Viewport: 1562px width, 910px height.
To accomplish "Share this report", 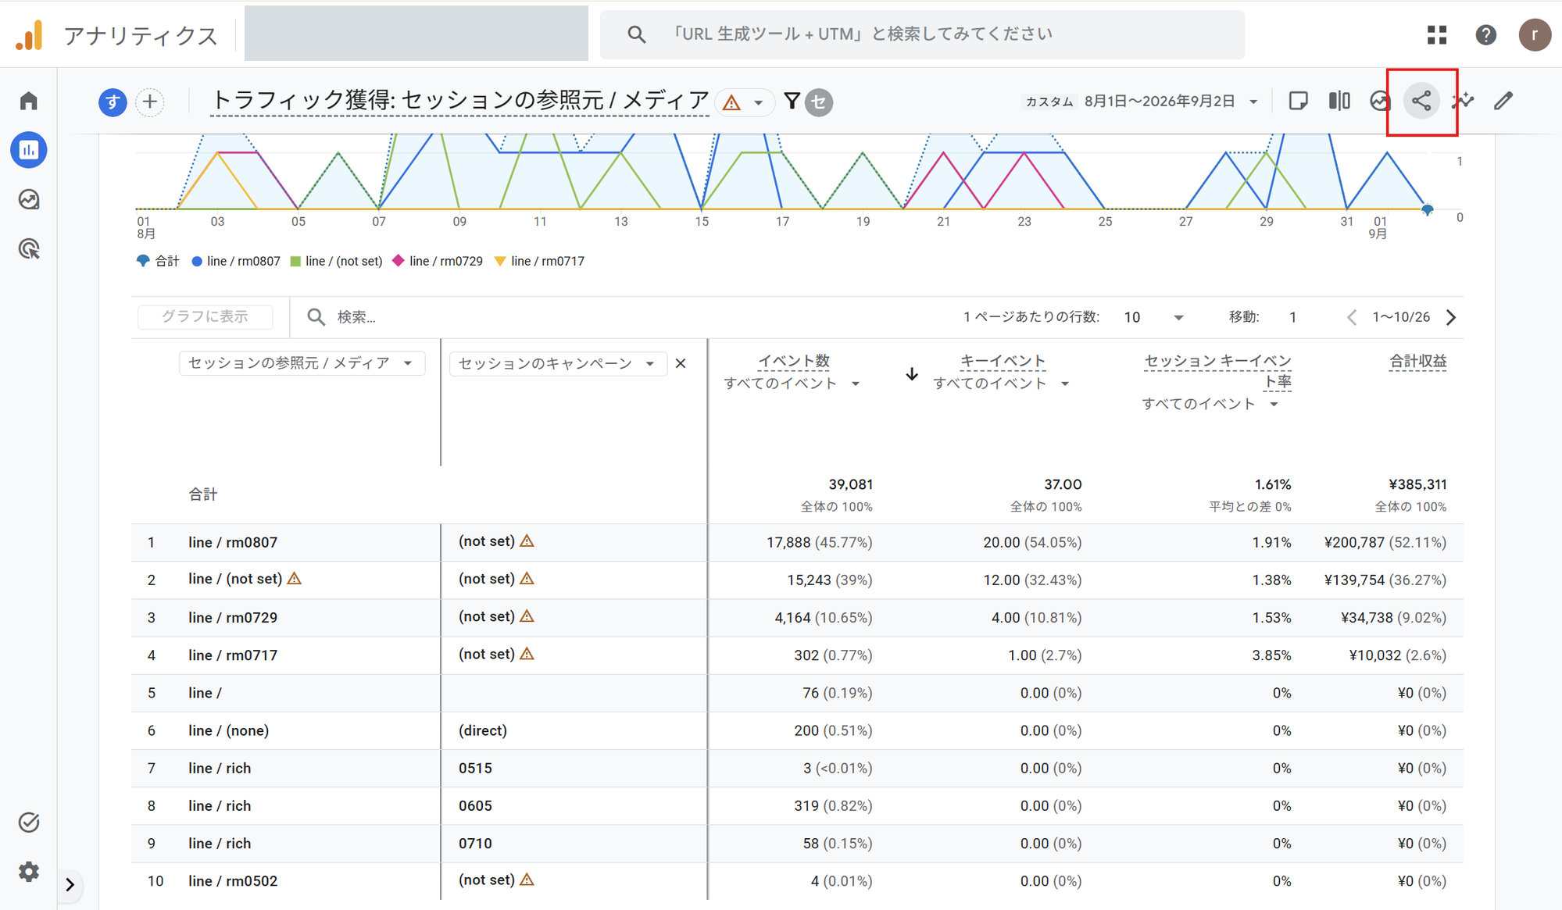I will 1421,102.
